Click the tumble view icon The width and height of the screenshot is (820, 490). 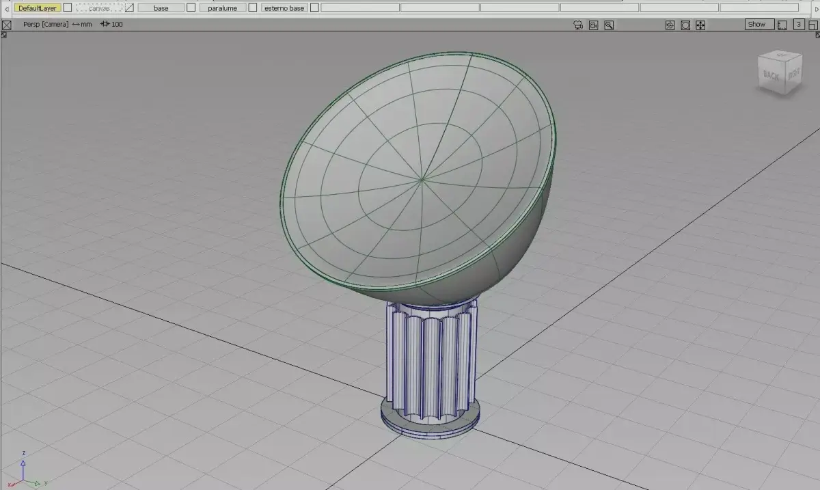(x=670, y=25)
